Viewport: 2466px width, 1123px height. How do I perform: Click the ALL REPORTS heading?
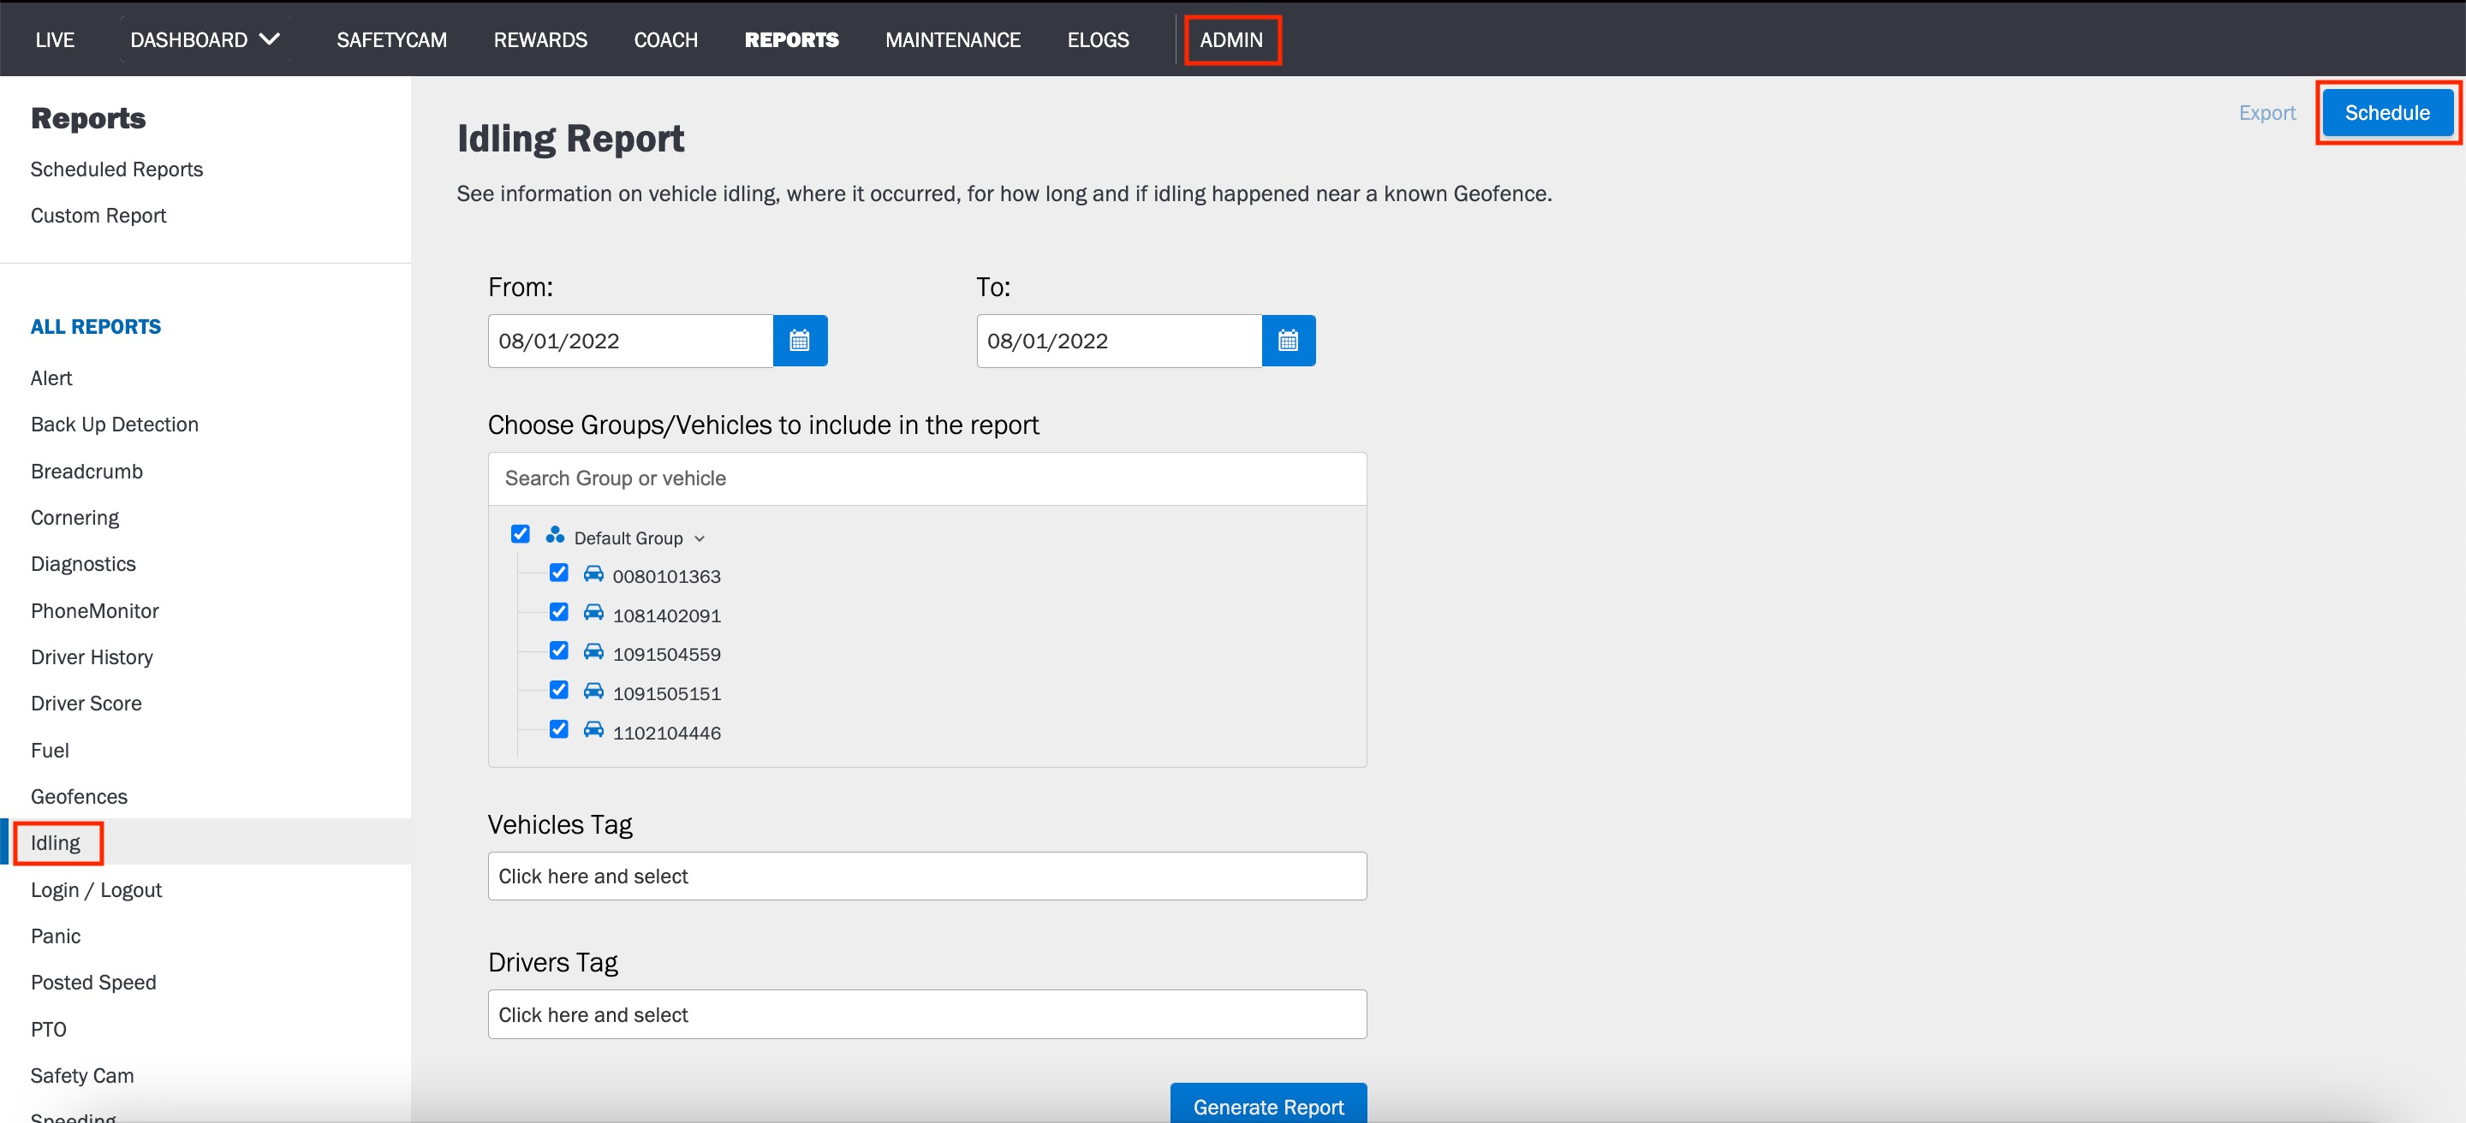tap(96, 326)
